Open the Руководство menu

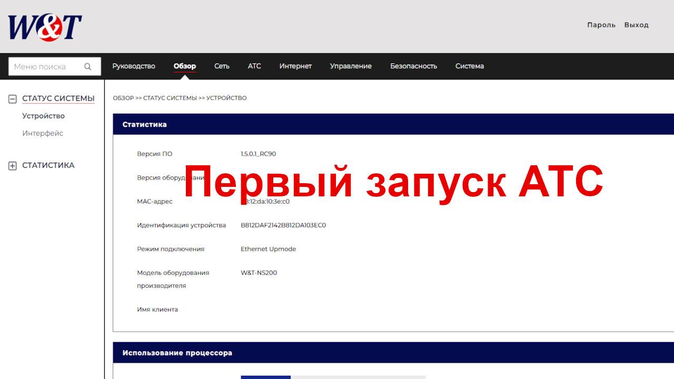click(x=134, y=66)
